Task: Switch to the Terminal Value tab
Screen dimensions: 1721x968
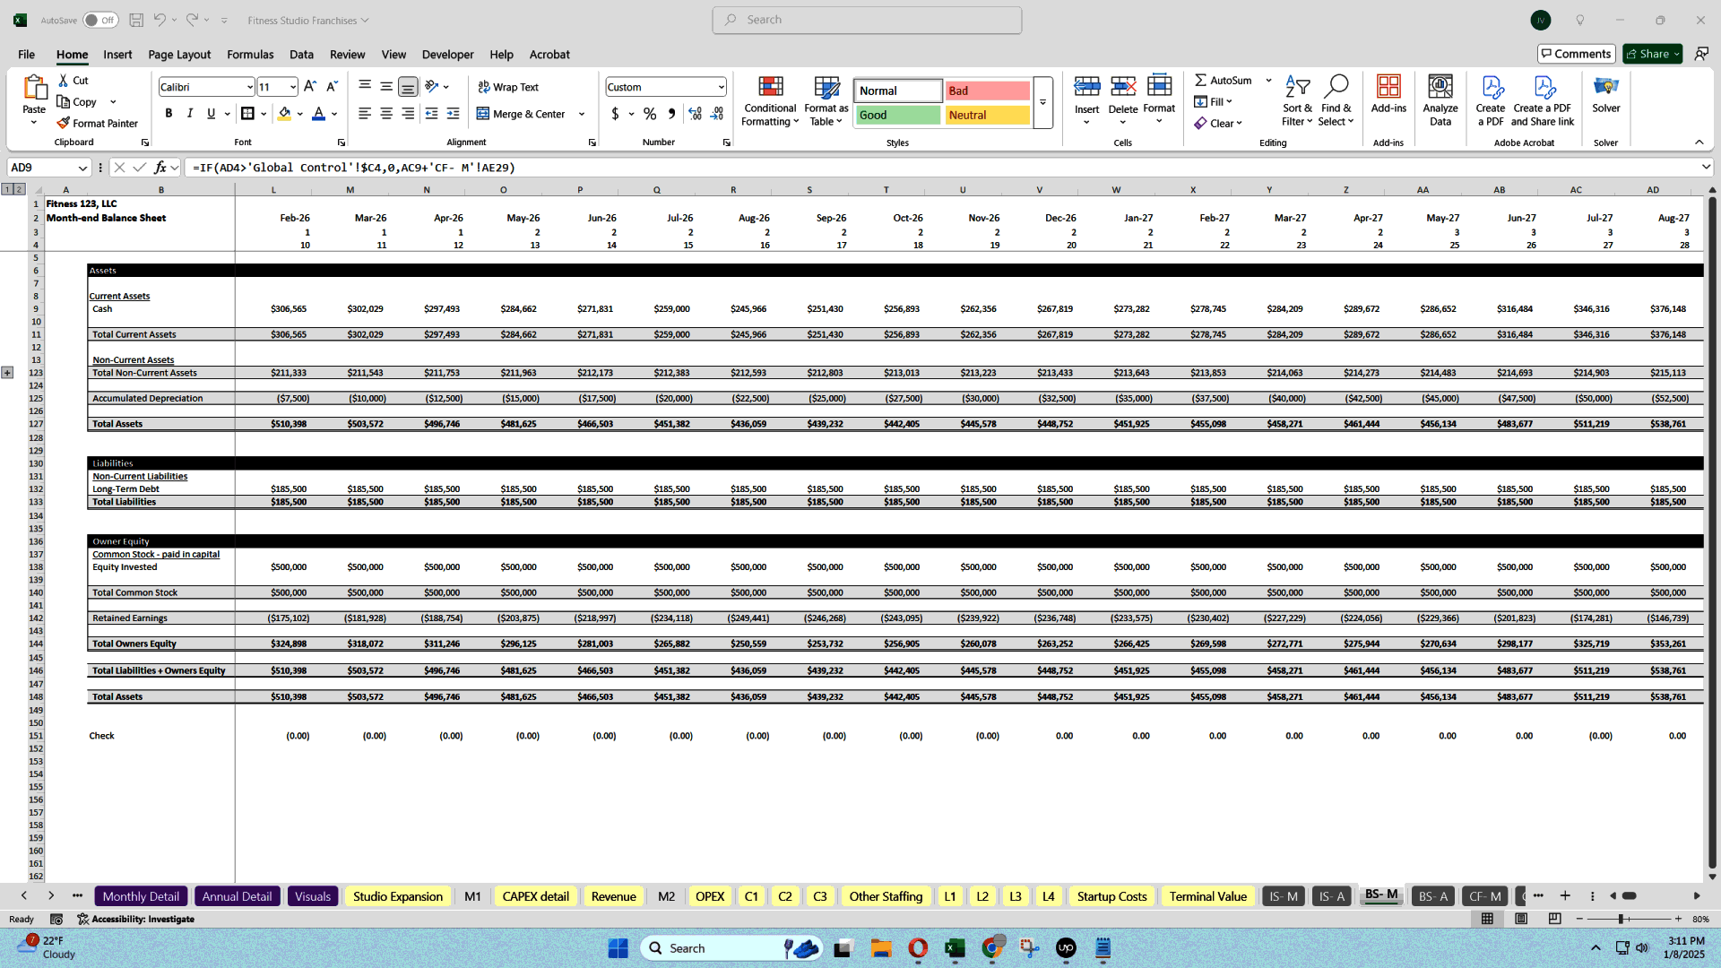Action: pos(1208,896)
